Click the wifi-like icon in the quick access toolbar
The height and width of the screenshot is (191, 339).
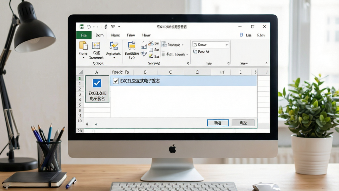(x=113, y=27)
